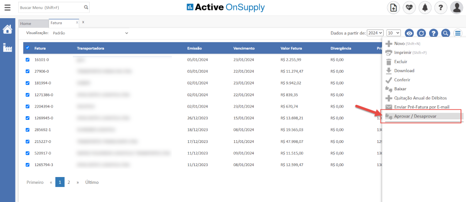
Task: Uncheck invoice 215227-0 checkbox
Action: 28,142
